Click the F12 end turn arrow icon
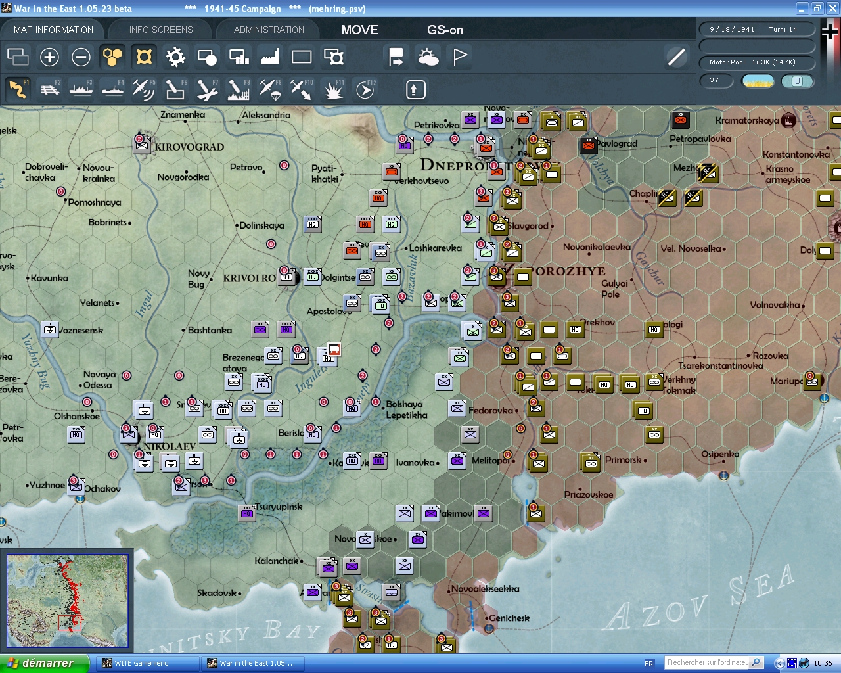Viewport: 841px width, 673px height. (x=365, y=89)
